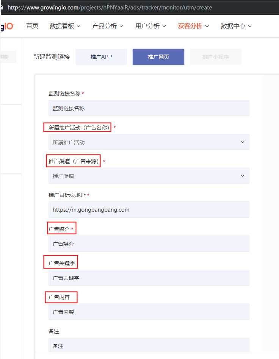Select the 推广网页 tab

coord(158,56)
